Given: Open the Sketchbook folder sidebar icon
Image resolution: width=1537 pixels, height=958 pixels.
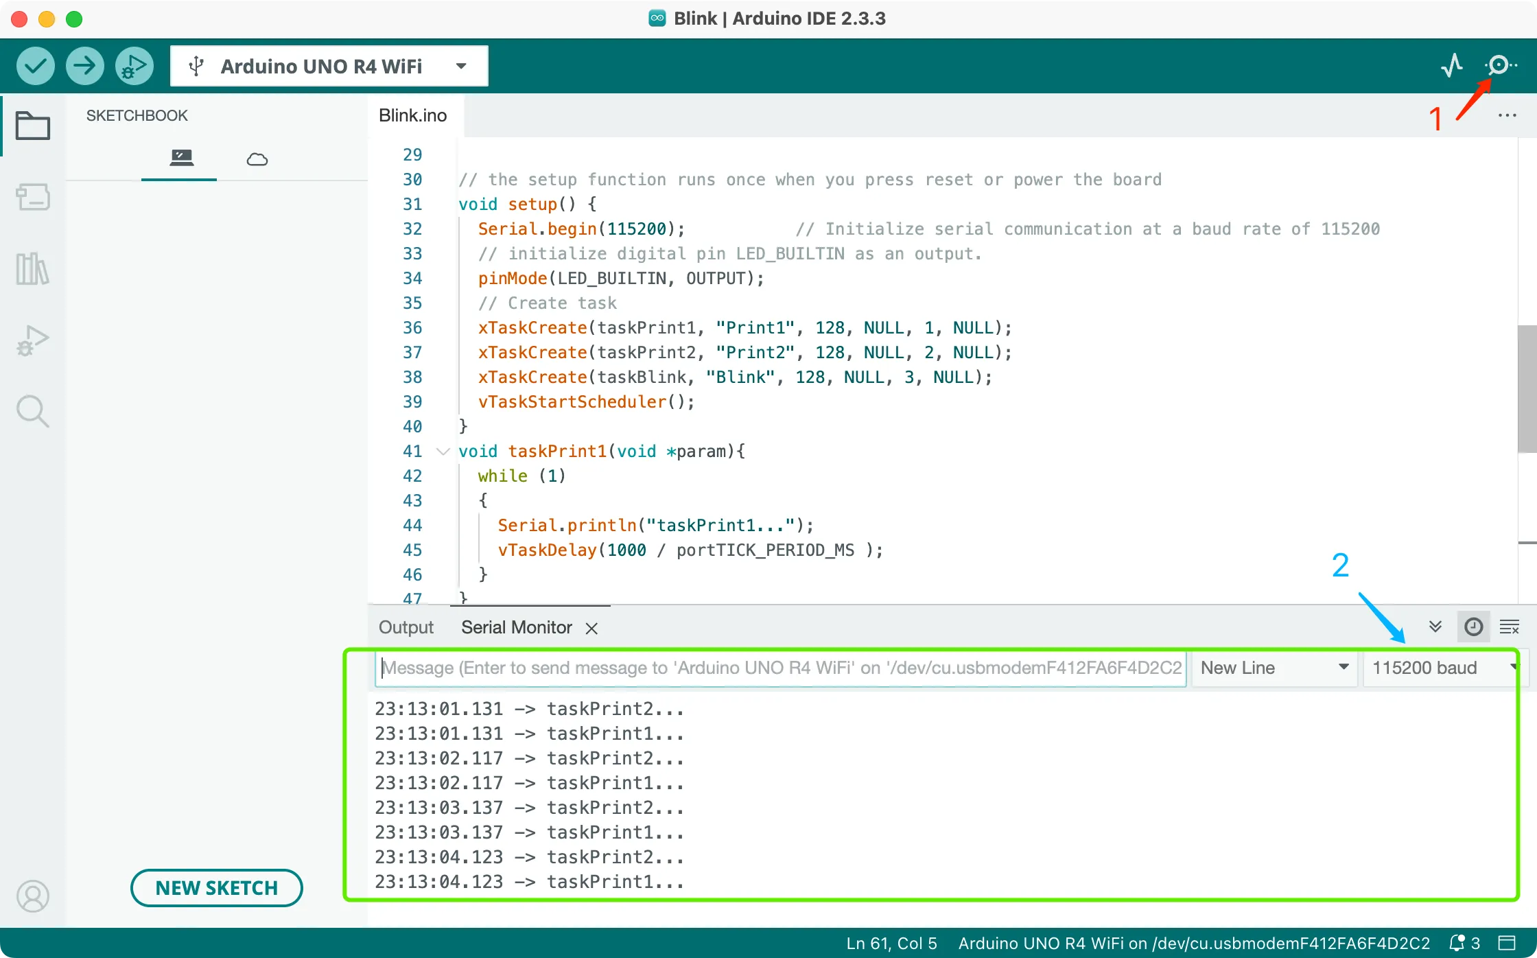Looking at the screenshot, I should 32,126.
